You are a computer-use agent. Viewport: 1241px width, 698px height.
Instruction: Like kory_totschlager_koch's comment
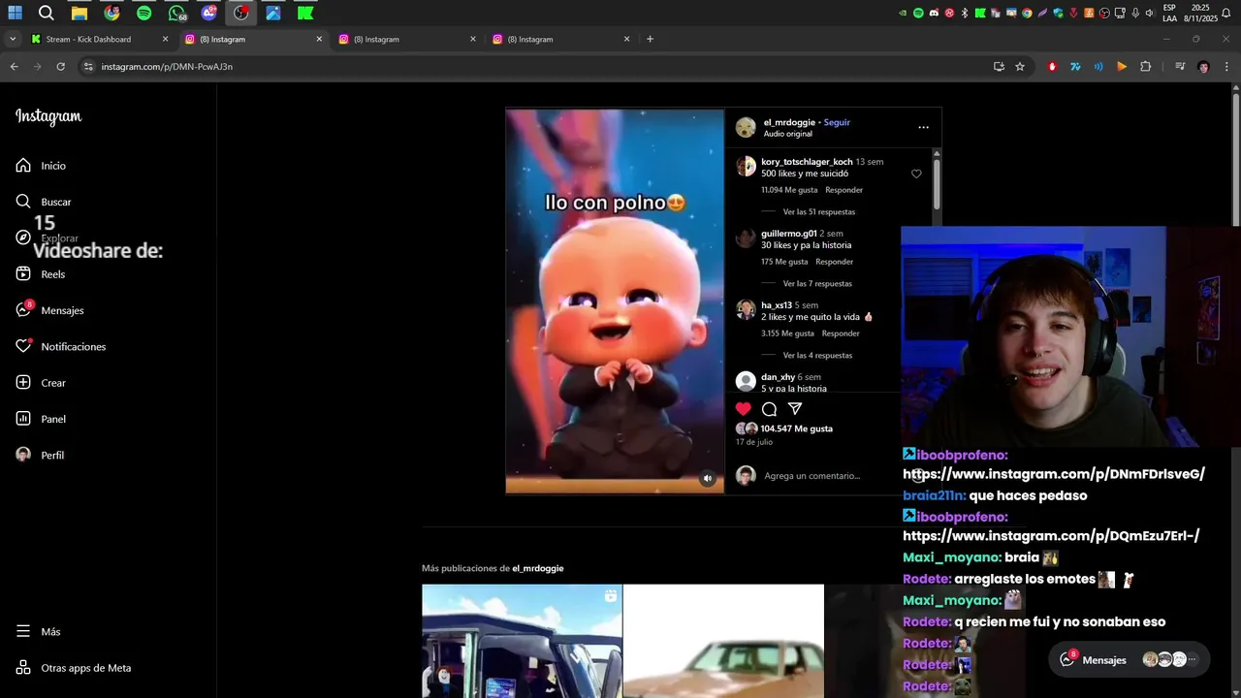point(916,174)
